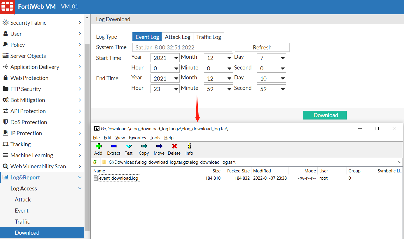Open the Start Time Hour dropdown
The image size is (404, 239).
pyautogui.click(x=165, y=68)
